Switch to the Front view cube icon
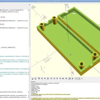Image resolution: width=100 pixels, height=100 pixels. click(x=63, y=78)
